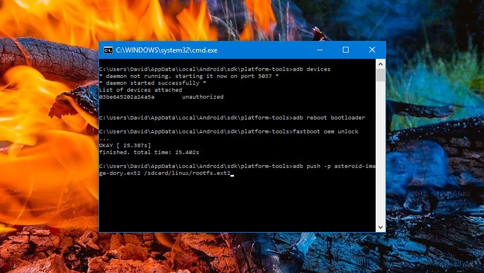Click the vertical scrollbar thumb
The width and height of the screenshot is (484, 273).
(380, 75)
